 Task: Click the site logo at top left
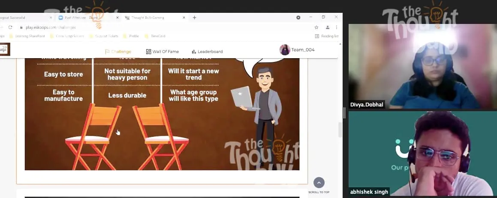5,50
